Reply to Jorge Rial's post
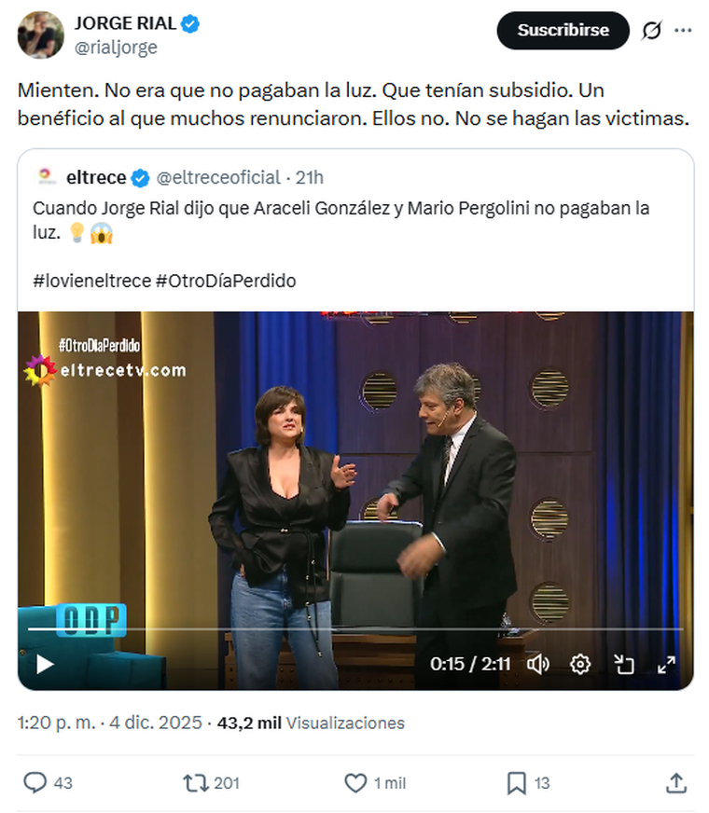709x813 pixels. click(35, 784)
